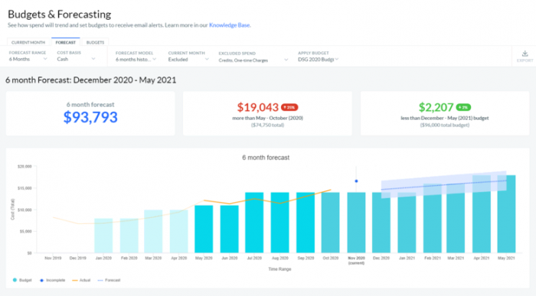Click the red 25% increase badge
Image resolution: width=536 pixels, height=296 pixels.
point(289,107)
